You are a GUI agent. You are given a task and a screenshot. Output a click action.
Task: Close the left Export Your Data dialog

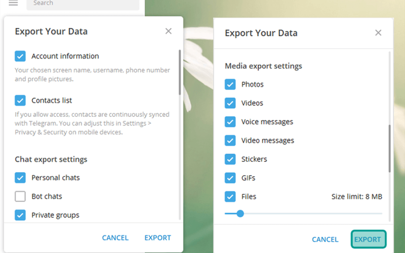coord(169,31)
